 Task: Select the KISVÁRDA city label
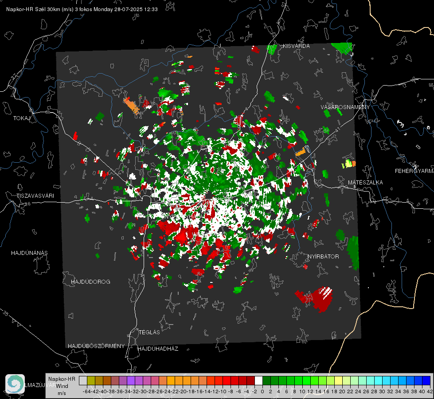point(296,46)
